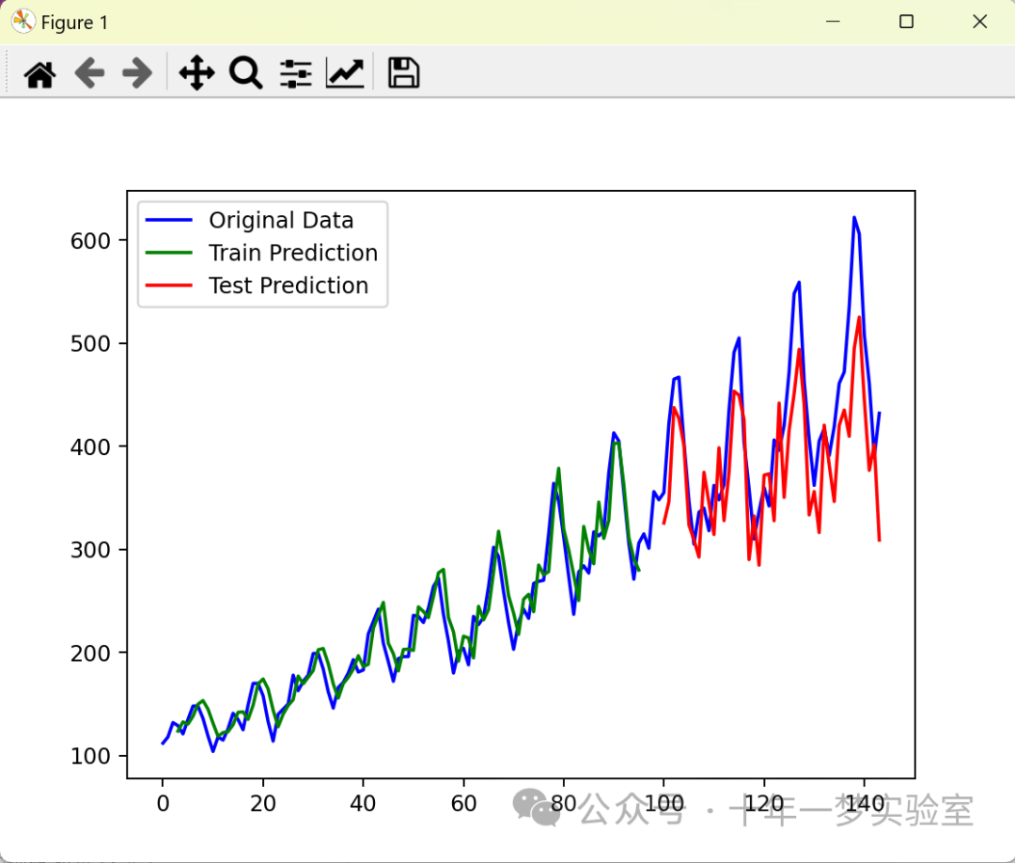1015x863 pixels.
Task: Click the "Train Prediction" legend label
Action: point(292,253)
